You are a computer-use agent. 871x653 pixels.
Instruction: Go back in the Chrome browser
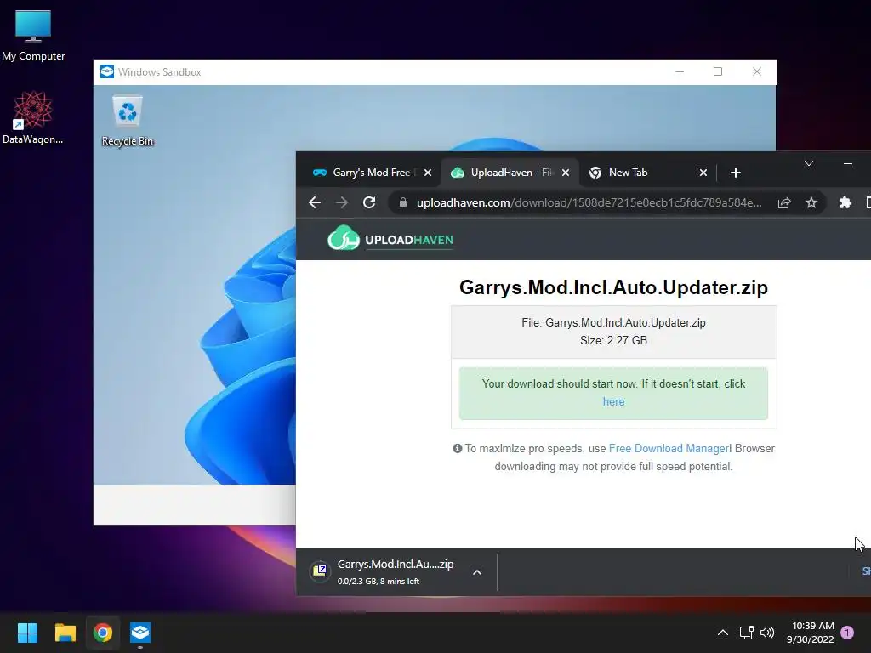315,202
